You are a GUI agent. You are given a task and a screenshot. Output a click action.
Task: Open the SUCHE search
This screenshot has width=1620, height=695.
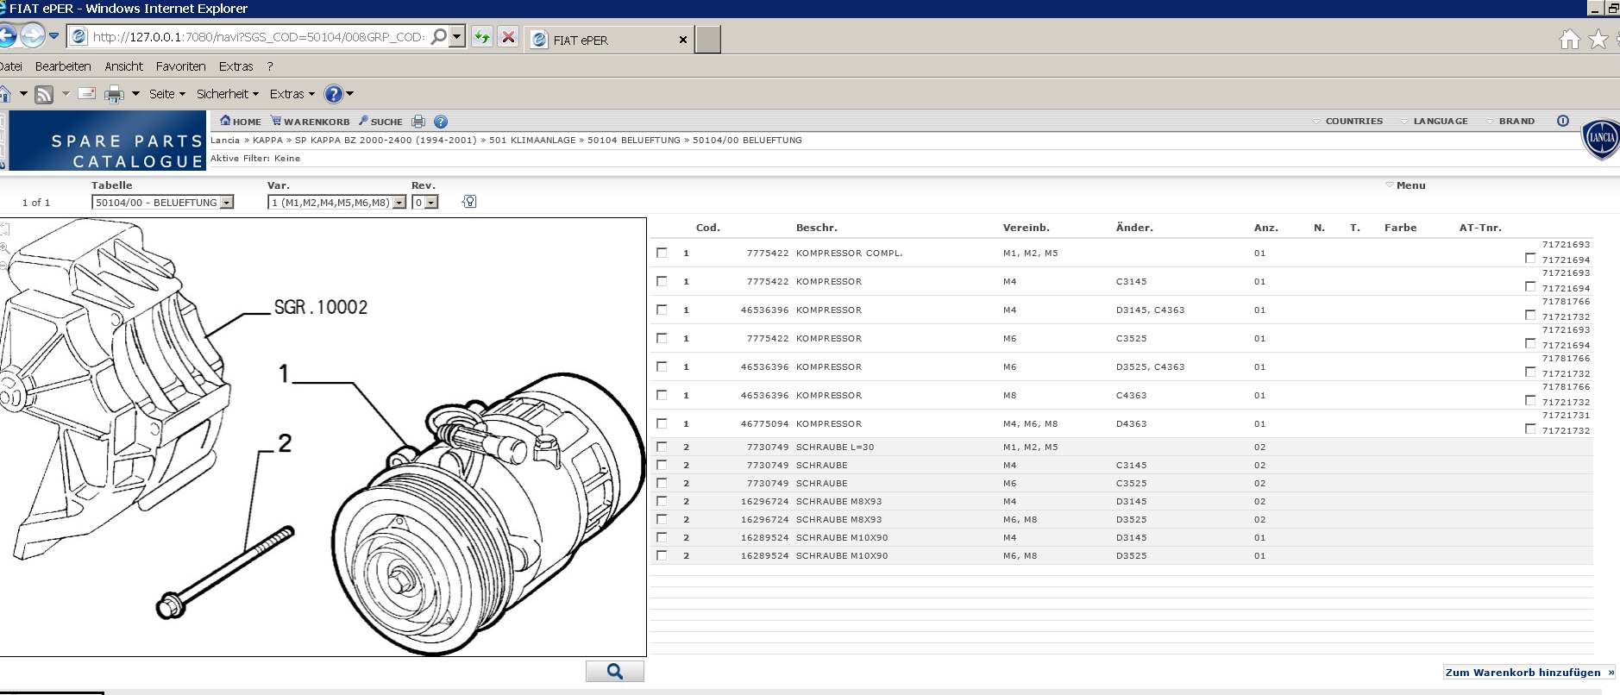point(380,122)
